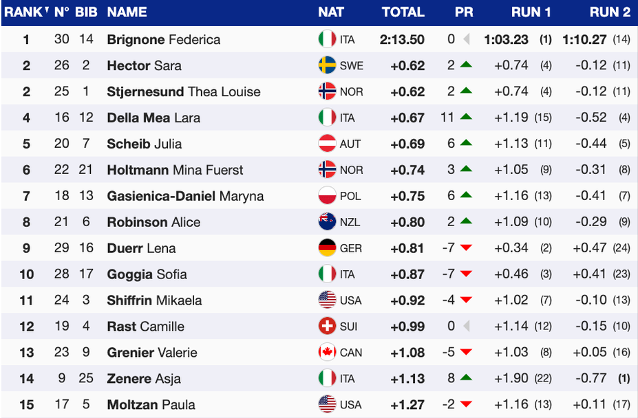Select the Moltzan Paula result row name
The width and height of the screenshot is (638, 418).
click(151, 405)
